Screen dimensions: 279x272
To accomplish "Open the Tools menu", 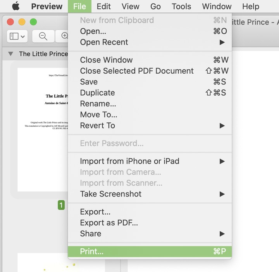I will pyautogui.click(x=181, y=6).
